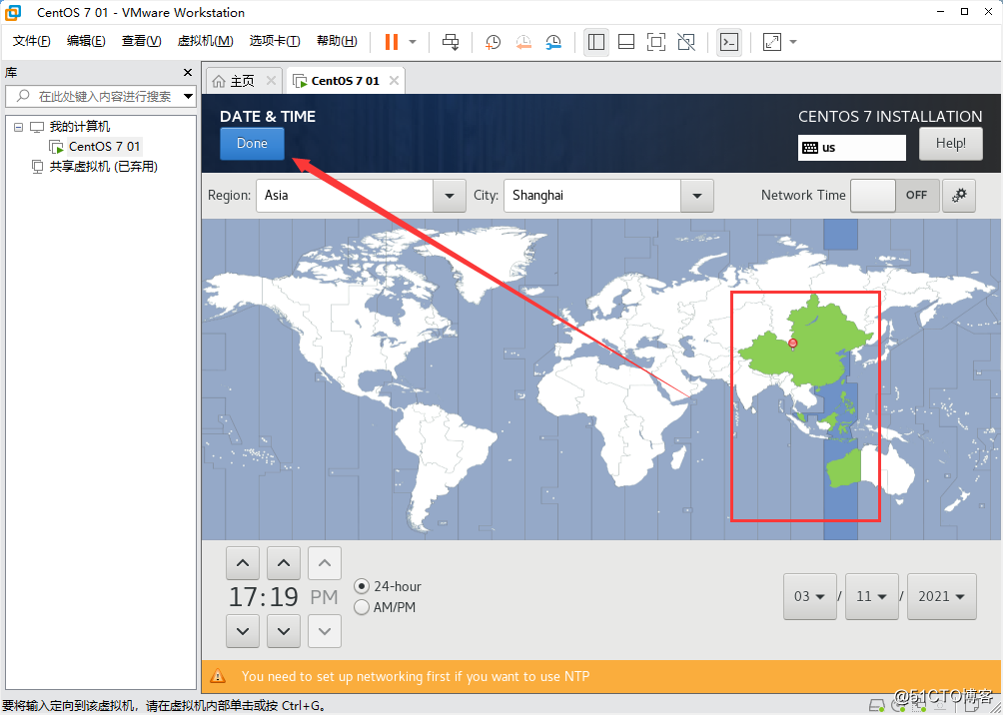Click the Unity mode icon
Viewport: 1003px width, 715px height.
click(x=686, y=42)
